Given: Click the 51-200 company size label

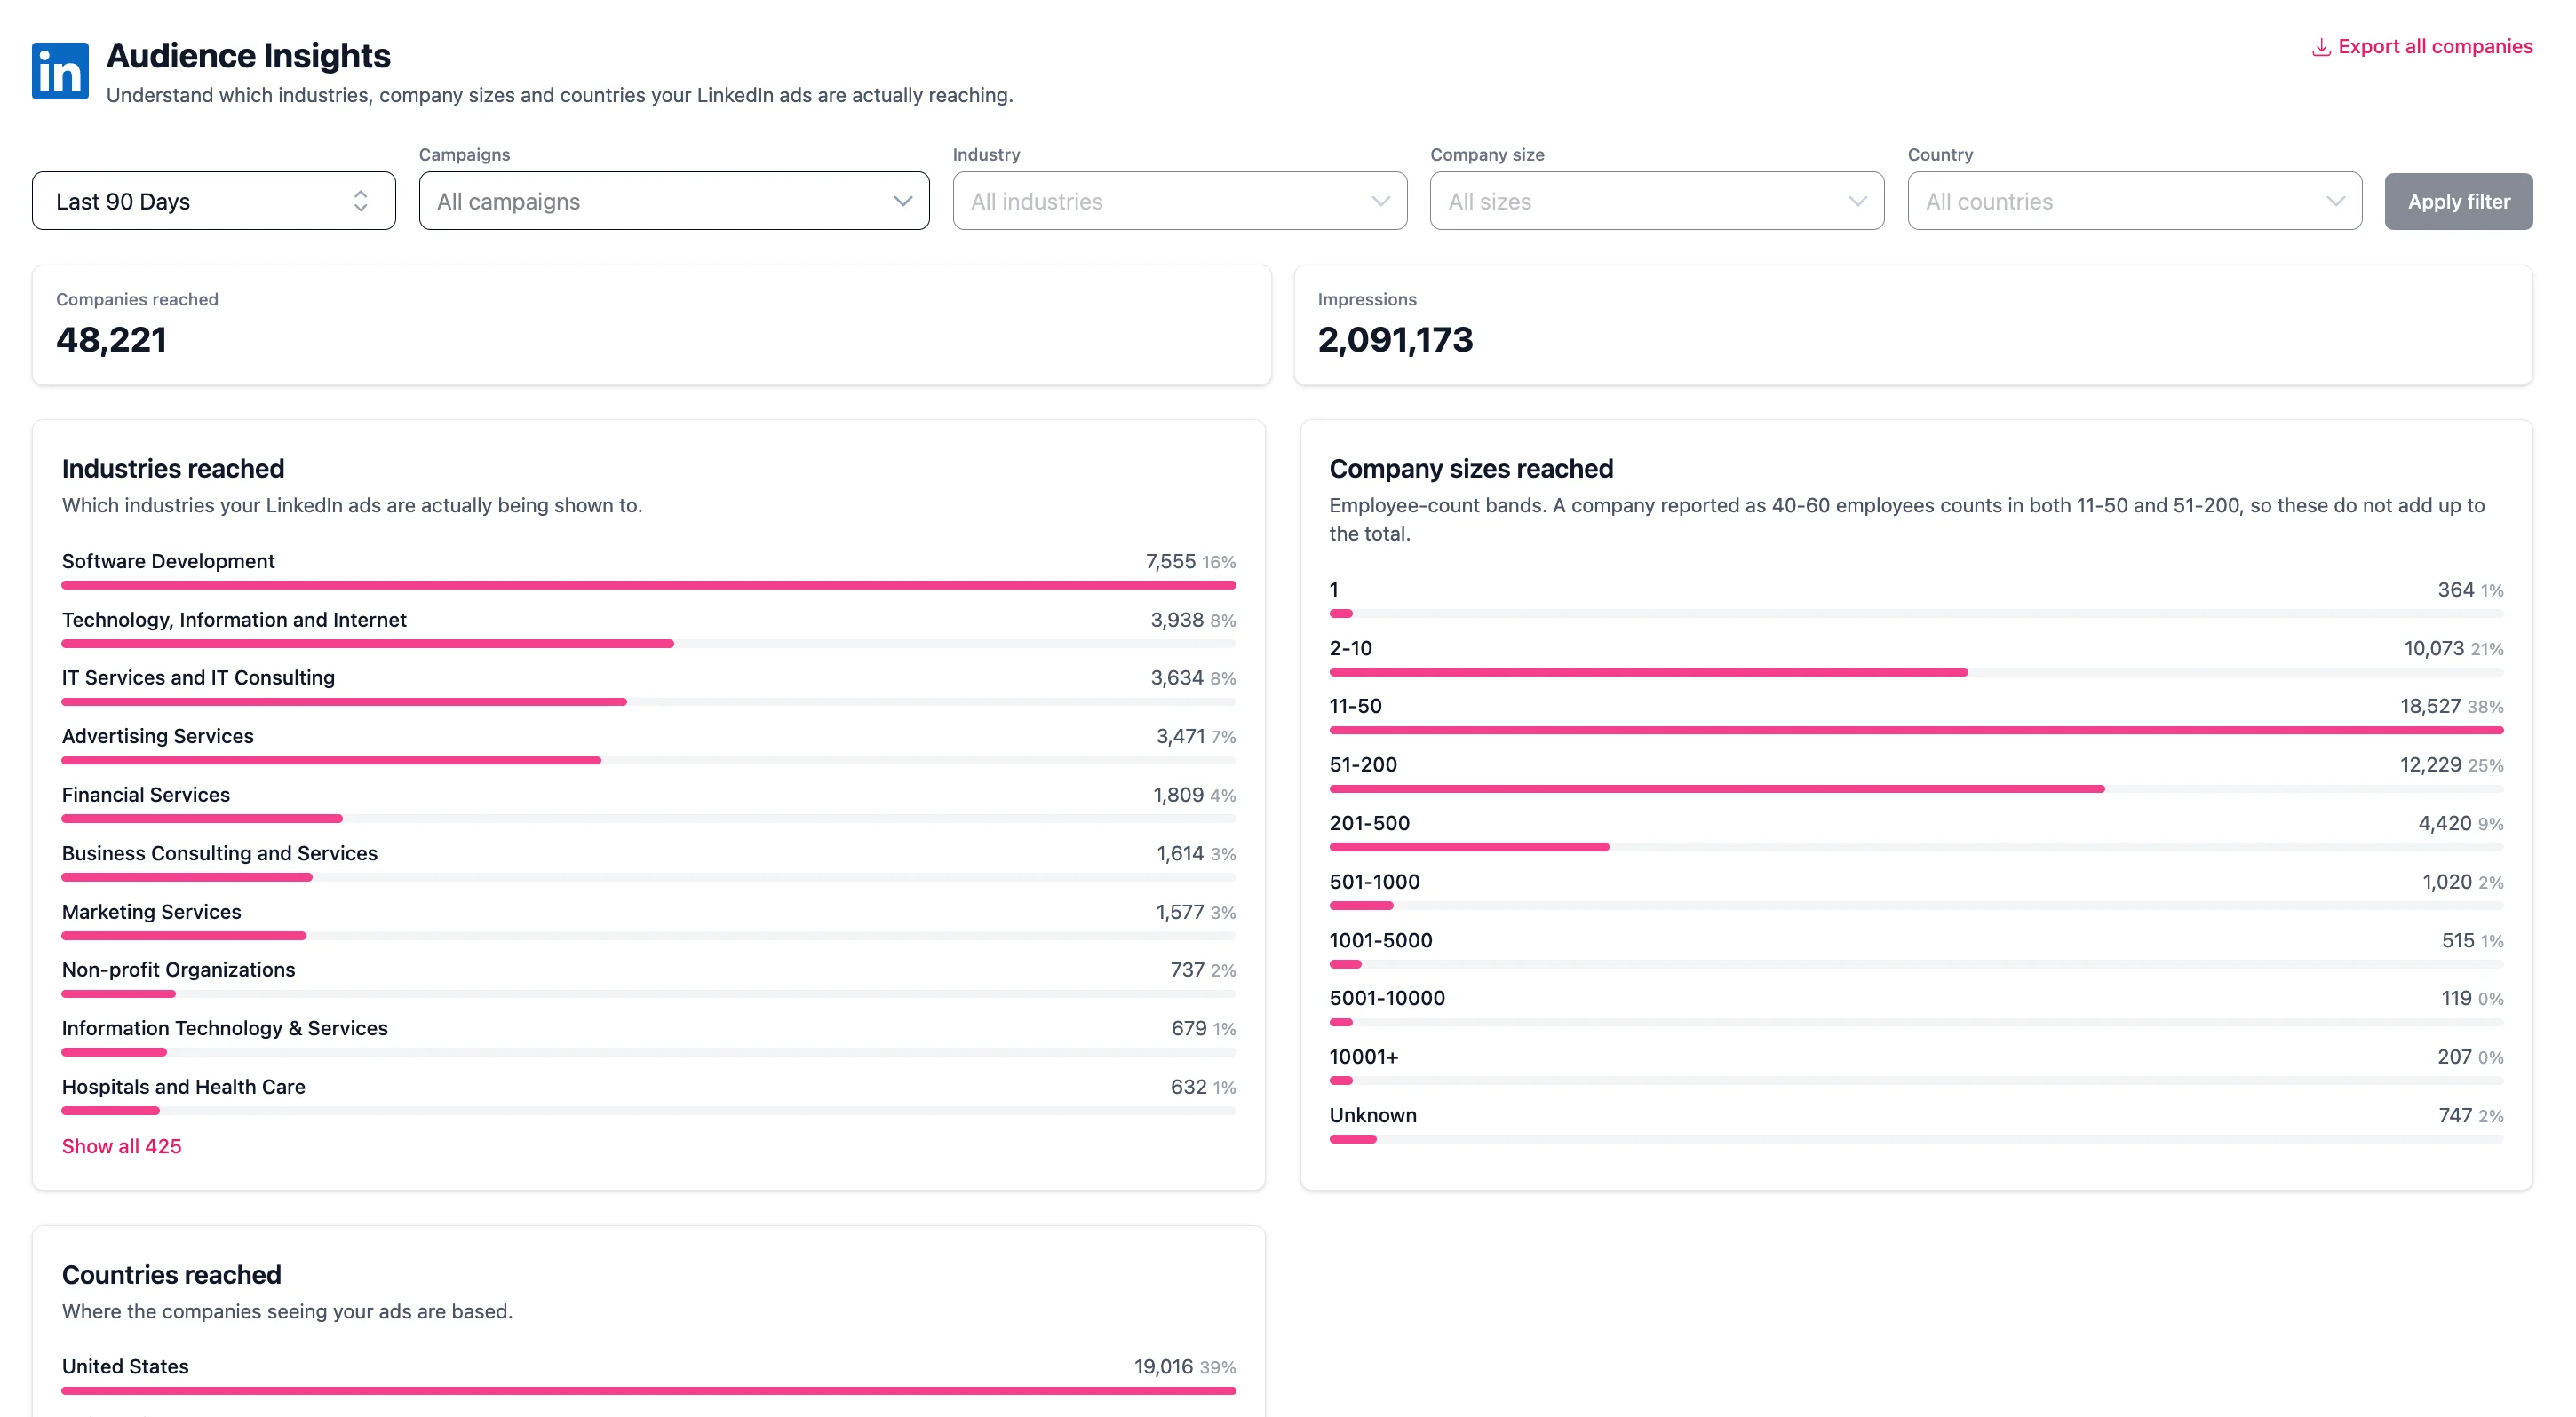Looking at the screenshot, I should 1363,764.
